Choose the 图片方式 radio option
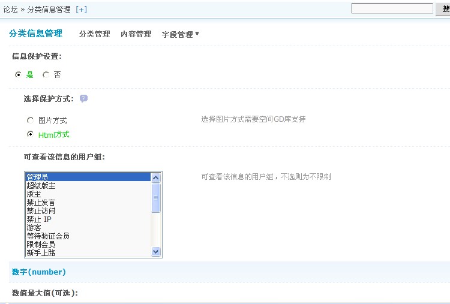The height and width of the screenshot is (304, 450). coord(30,120)
